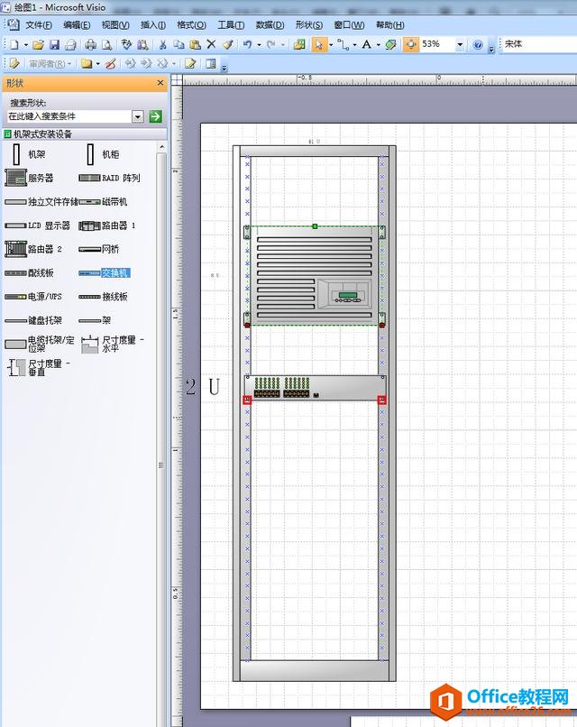Click the 机架式安装设备 stencil title bar
Image resolution: width=577 pixels, height=727 pixels.
[x=54, y=134]
